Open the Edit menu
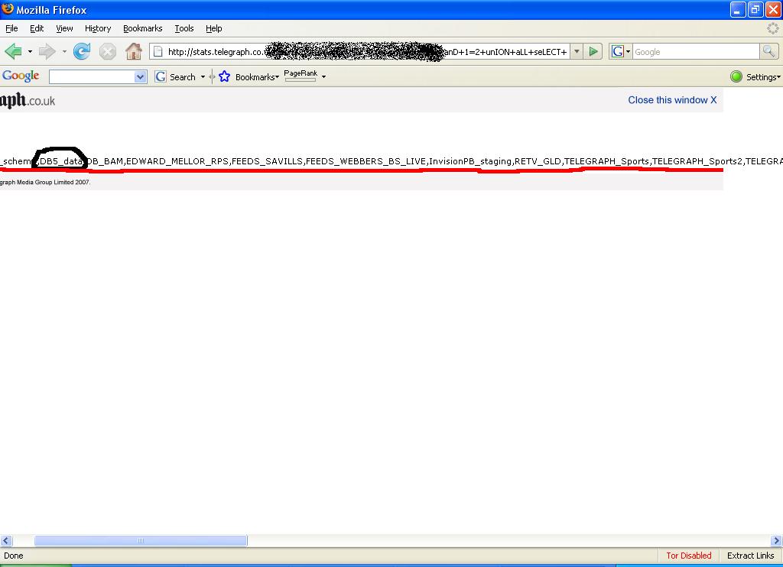The width and height of the screenshot is (783, 567). 37,28
